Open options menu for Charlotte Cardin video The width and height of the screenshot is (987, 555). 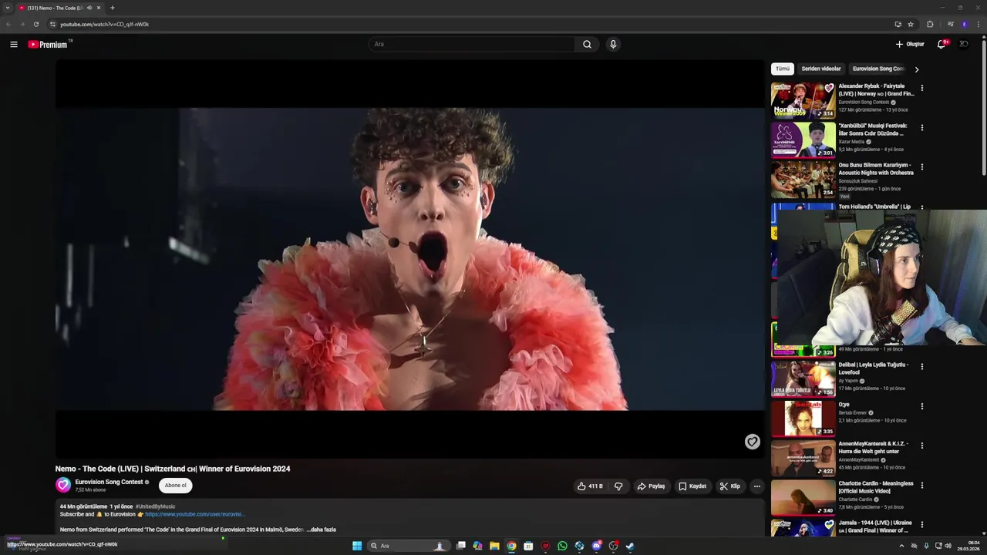pos(921,486)
